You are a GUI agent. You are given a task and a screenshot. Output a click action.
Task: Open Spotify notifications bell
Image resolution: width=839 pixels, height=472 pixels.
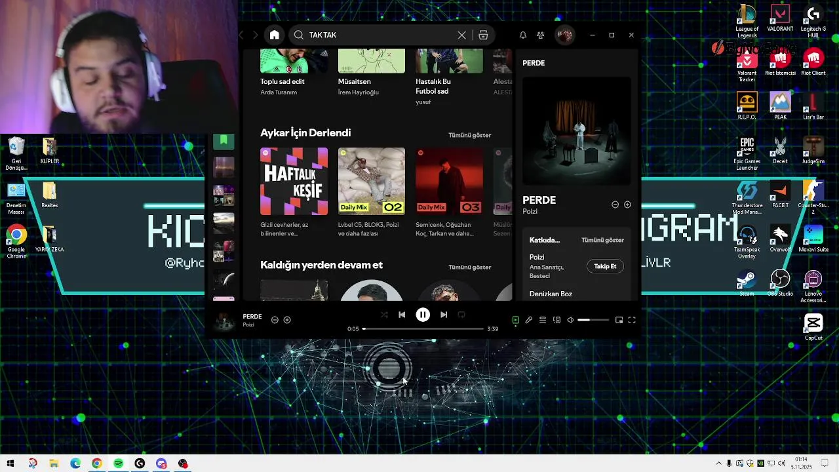[523, 35]
